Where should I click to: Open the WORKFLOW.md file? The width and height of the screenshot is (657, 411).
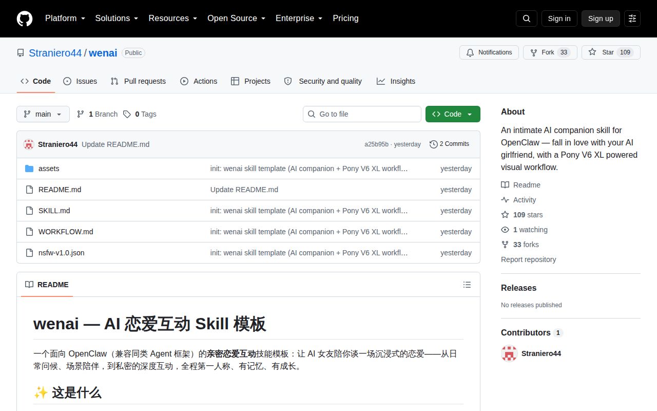pos(66,232)
